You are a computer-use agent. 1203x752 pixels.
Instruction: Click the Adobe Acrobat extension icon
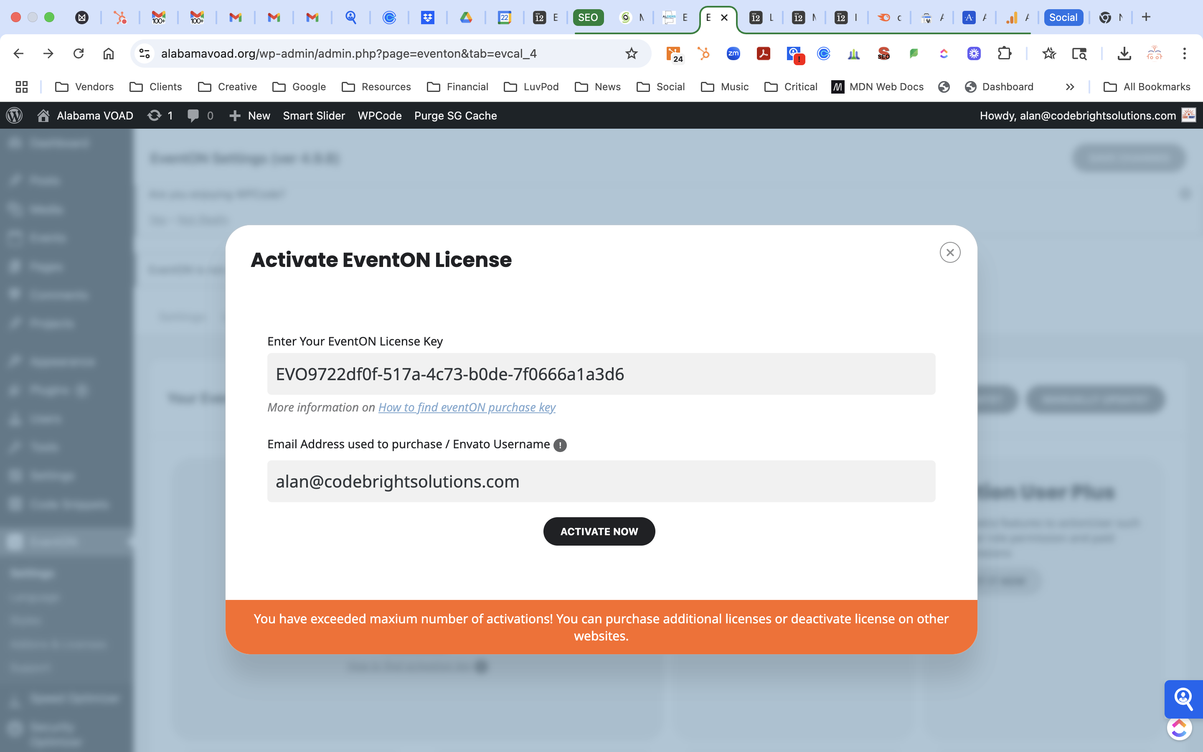(x=764, y=53)
